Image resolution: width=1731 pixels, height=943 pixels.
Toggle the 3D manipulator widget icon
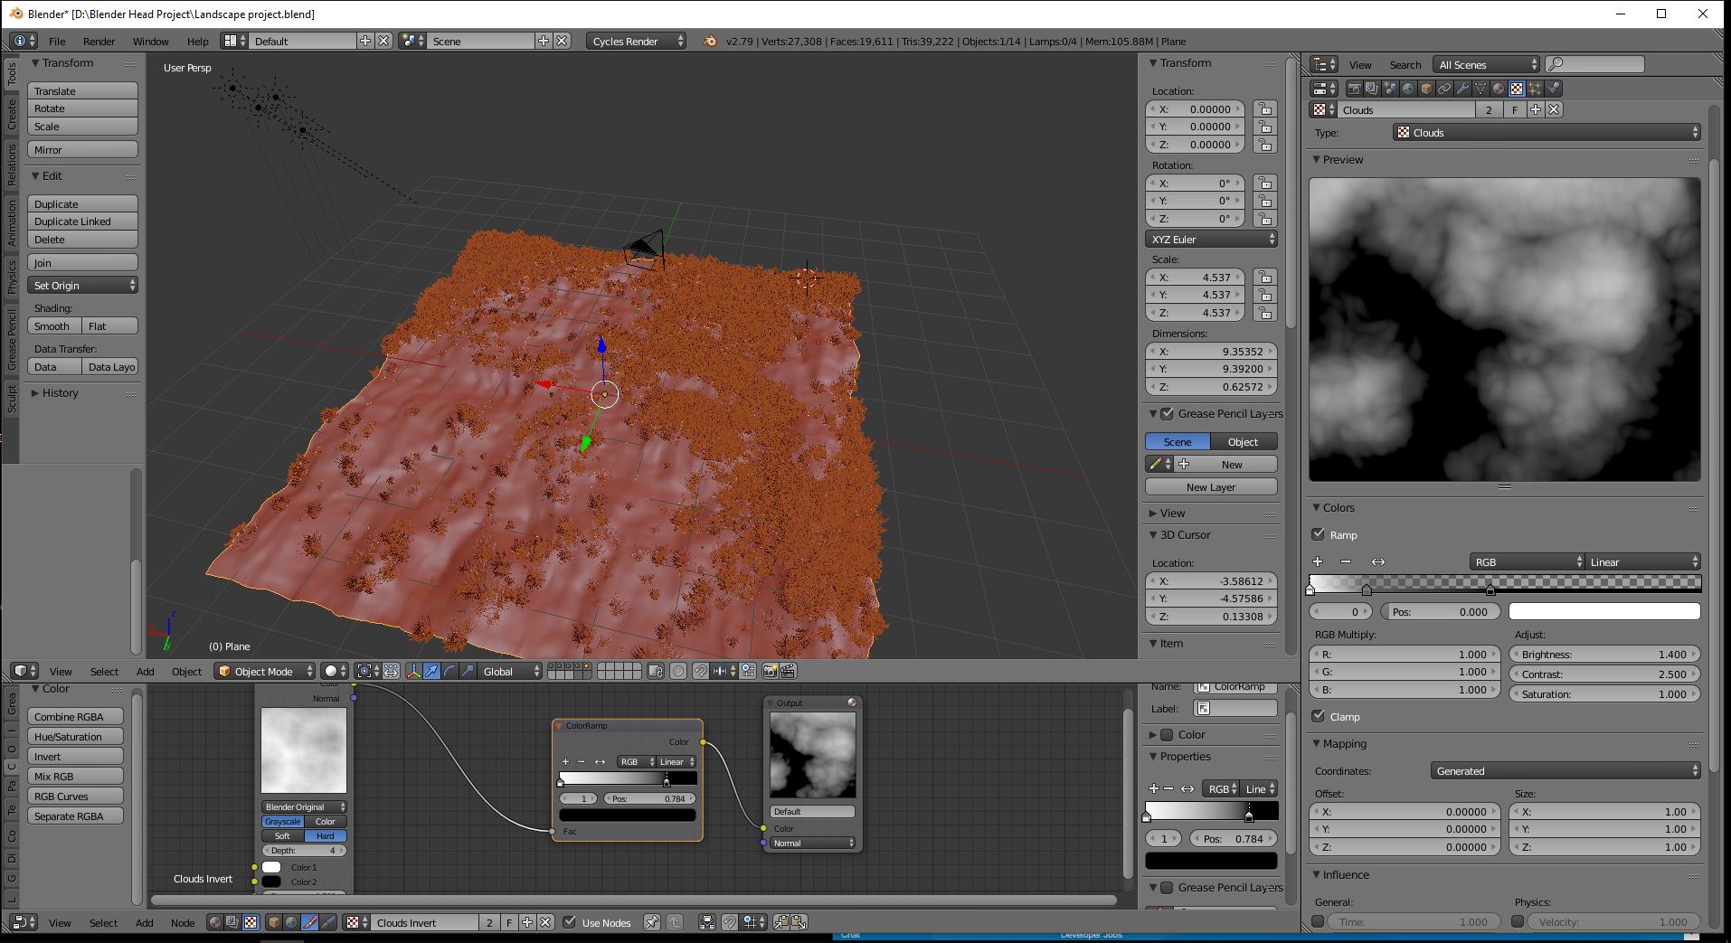click(x=413, y=671)
